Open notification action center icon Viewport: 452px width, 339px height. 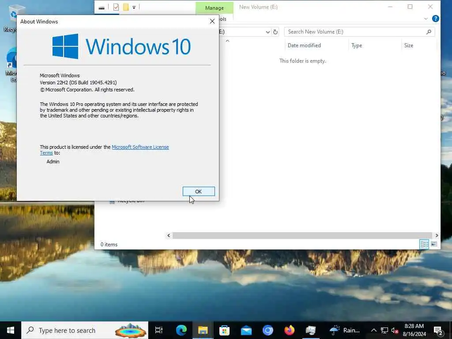pos(438,331)
